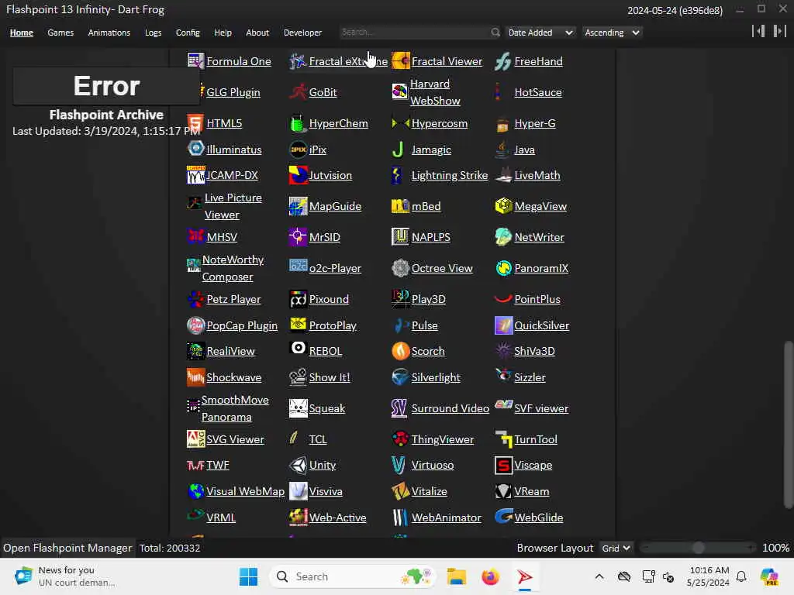Click the search magnifier icon in toolbar

[495, 33]
